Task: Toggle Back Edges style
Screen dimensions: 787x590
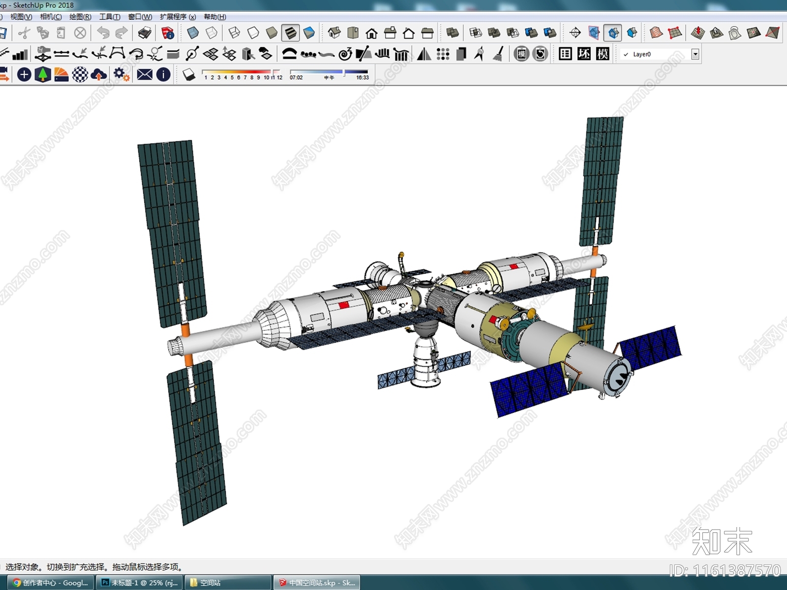Action: tap(212, 33)
